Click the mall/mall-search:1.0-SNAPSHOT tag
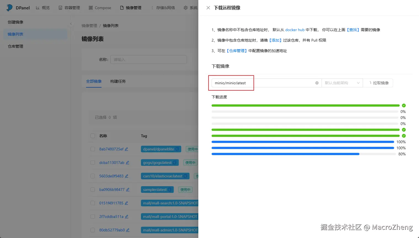Image resolution: width=419 pixels, height=238 pixels. click(170, 203)
